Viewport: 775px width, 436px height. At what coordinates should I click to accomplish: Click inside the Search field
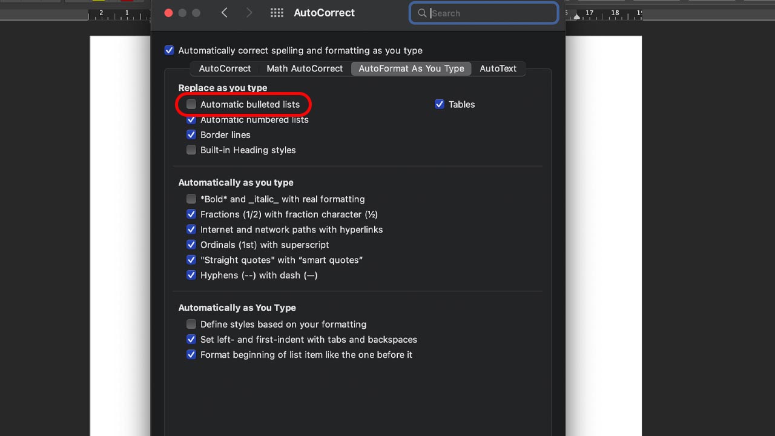[484, 13]
